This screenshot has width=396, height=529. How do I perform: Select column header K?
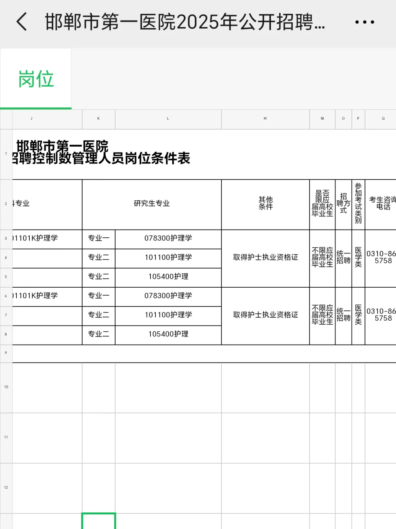98,119
